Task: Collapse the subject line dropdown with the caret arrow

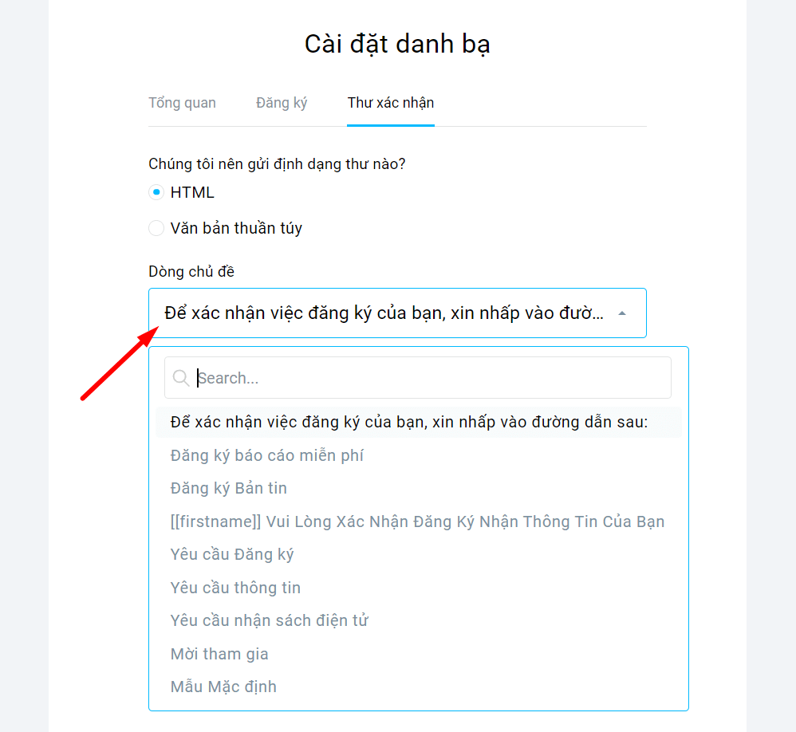Action: tap(622, 313)
